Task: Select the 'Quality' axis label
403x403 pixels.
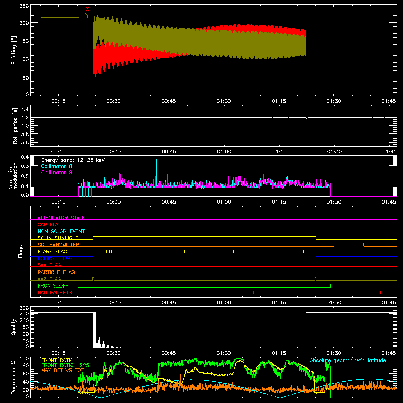Action: (14, 327)
